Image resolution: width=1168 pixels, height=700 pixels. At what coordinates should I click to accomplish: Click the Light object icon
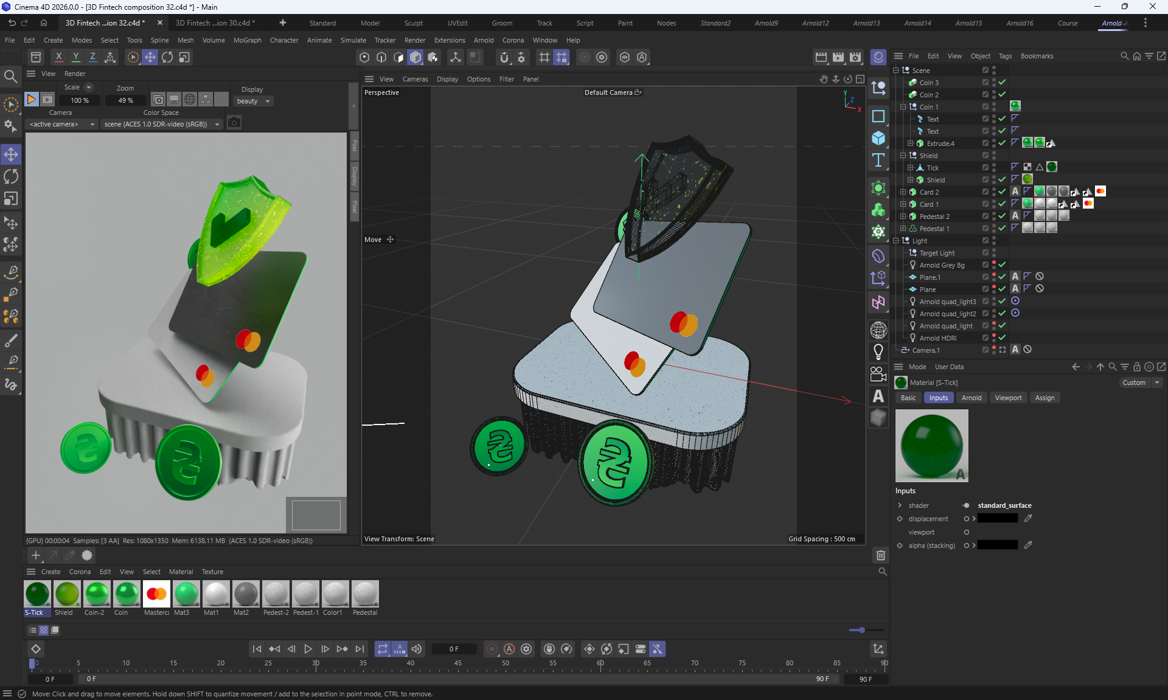pos(878,352)
